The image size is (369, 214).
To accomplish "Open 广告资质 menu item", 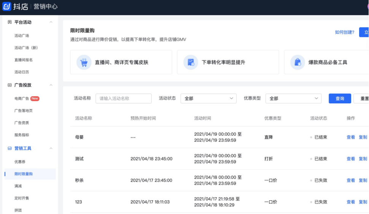I will click(x=22, y=123).
